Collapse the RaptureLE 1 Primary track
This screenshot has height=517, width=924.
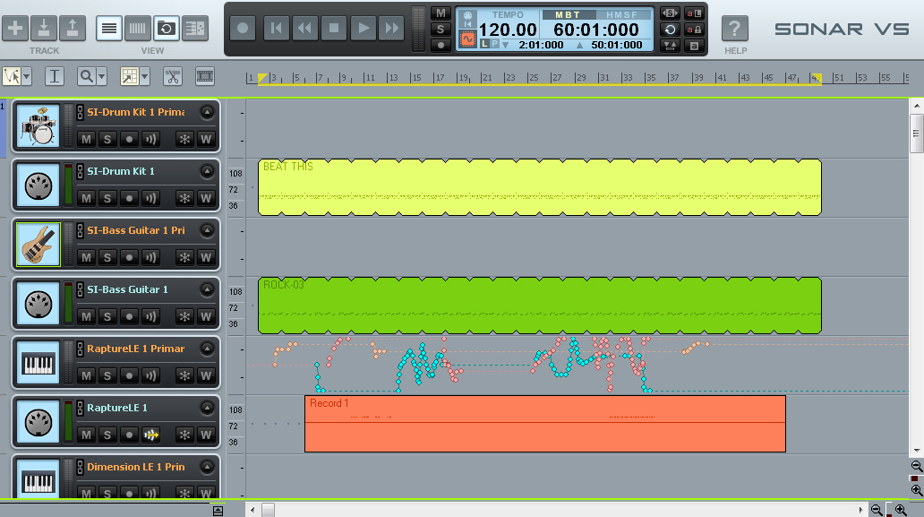[207, 349]
